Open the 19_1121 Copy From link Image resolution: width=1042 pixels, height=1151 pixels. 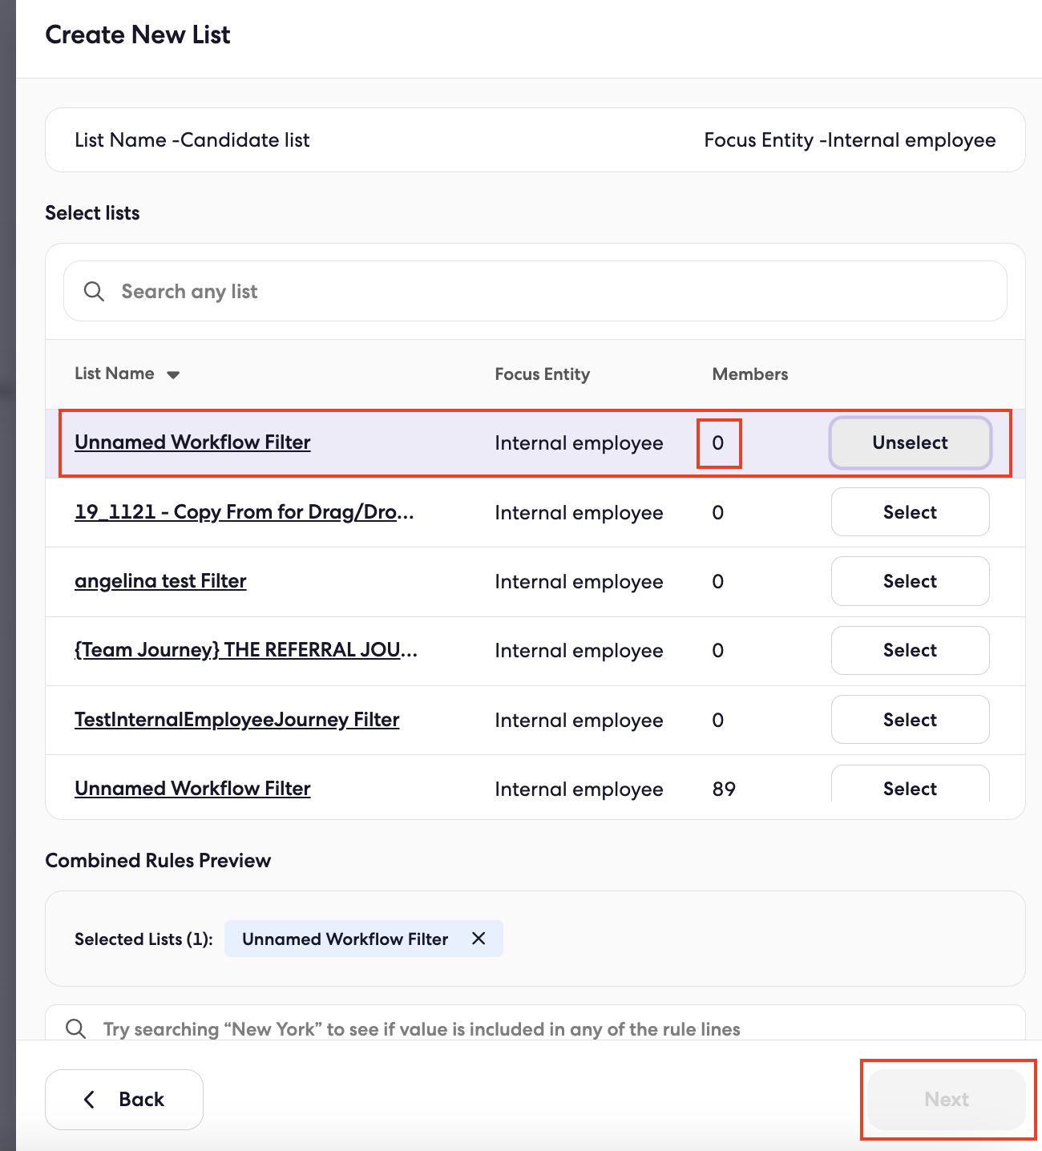point(244,512)
